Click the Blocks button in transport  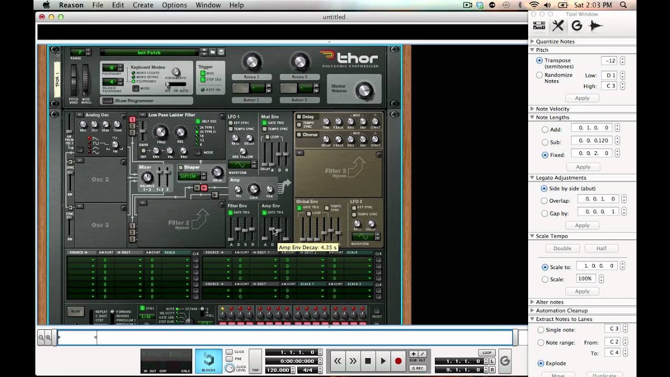point(208,361)
